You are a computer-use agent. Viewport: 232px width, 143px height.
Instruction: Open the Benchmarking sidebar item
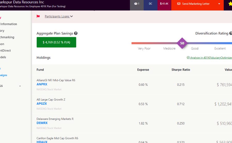tap(7, 37)
